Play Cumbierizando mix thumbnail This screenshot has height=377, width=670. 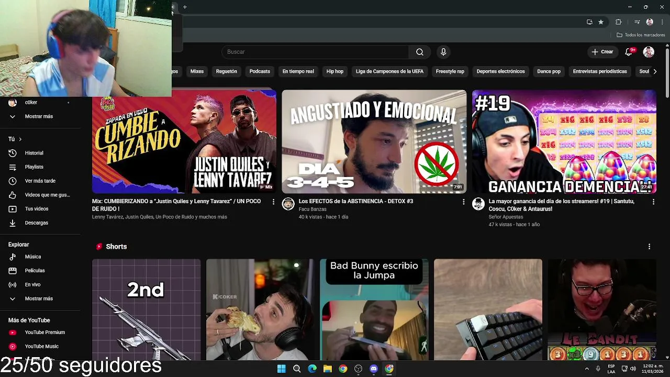tap(184, 141)
